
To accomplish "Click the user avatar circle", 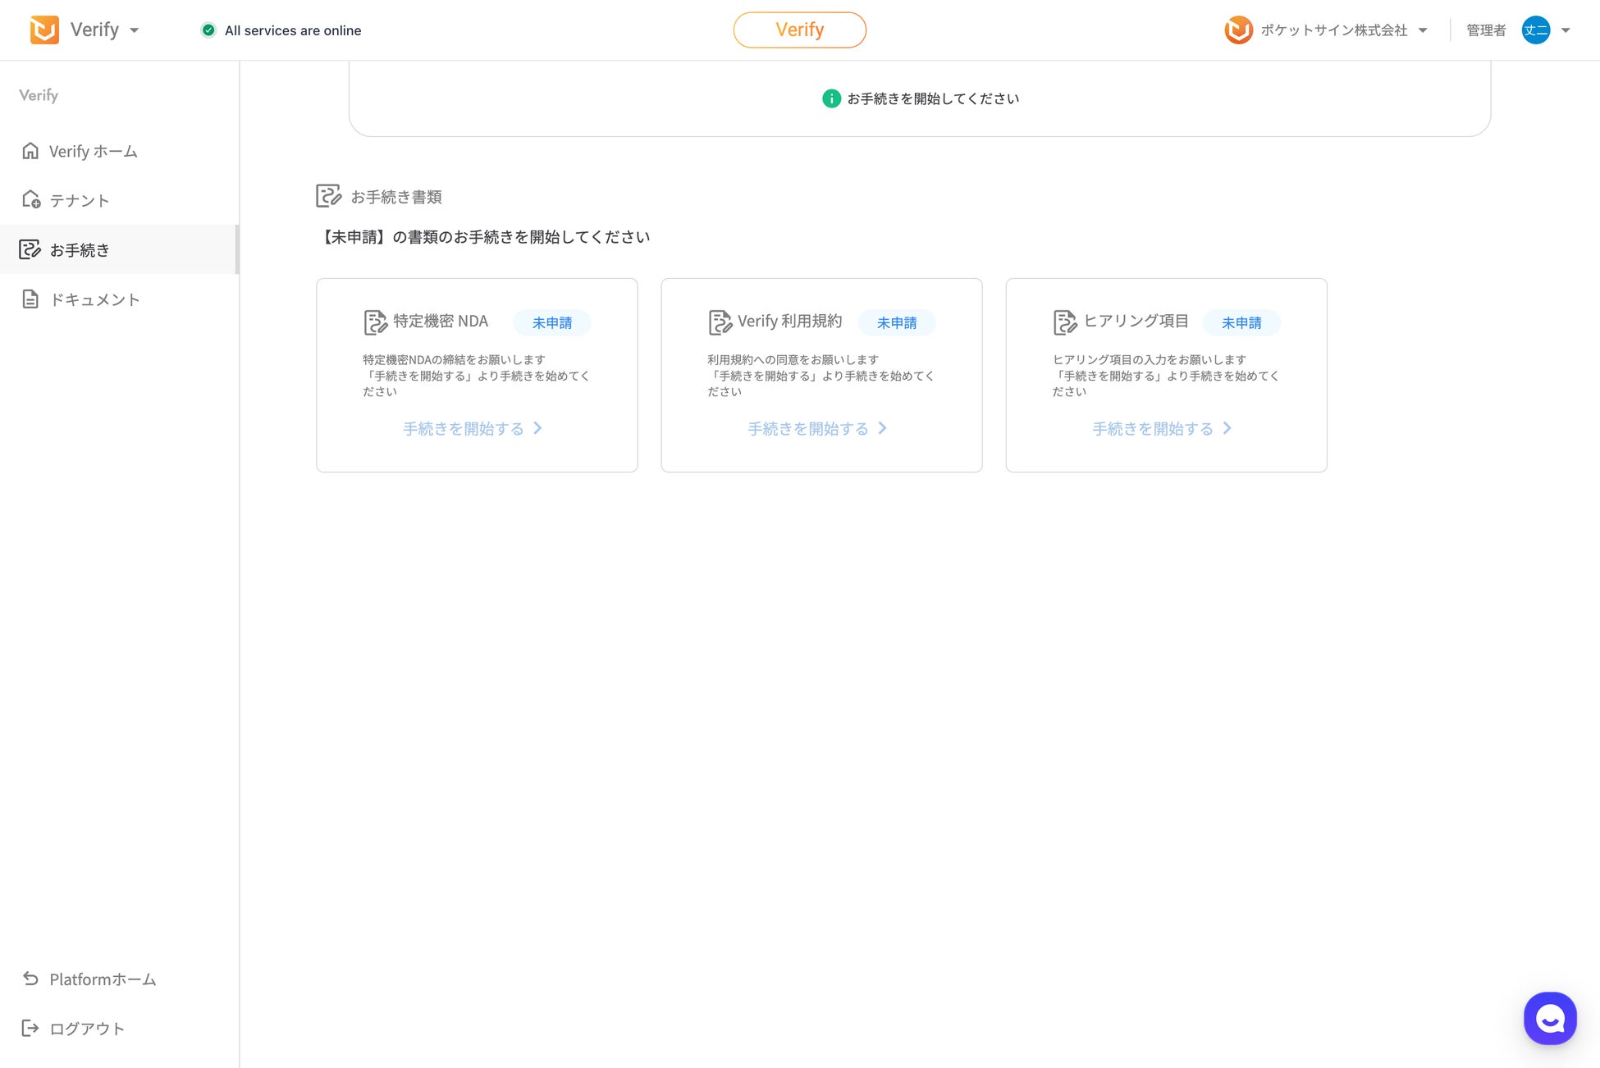I will click(x=1535, y=30).
